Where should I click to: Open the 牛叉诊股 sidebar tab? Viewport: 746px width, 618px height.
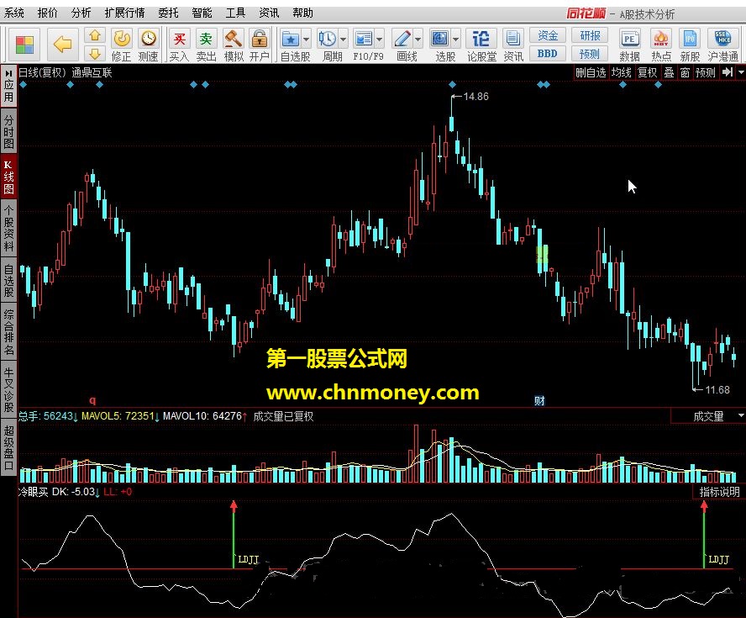click(8, 389)
